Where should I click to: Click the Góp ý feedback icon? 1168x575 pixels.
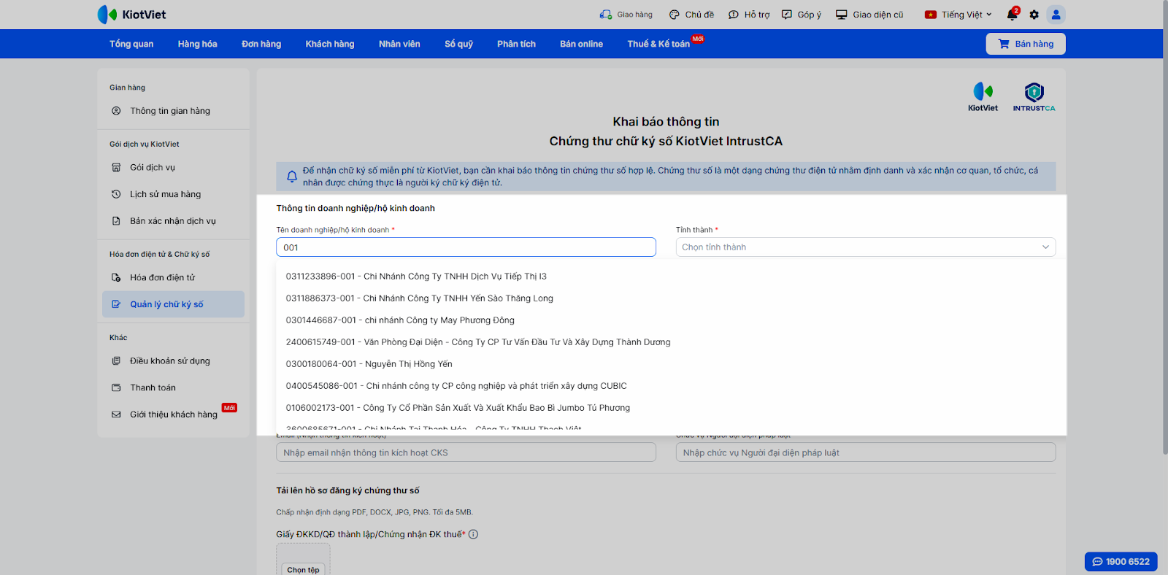click(787, 15)
